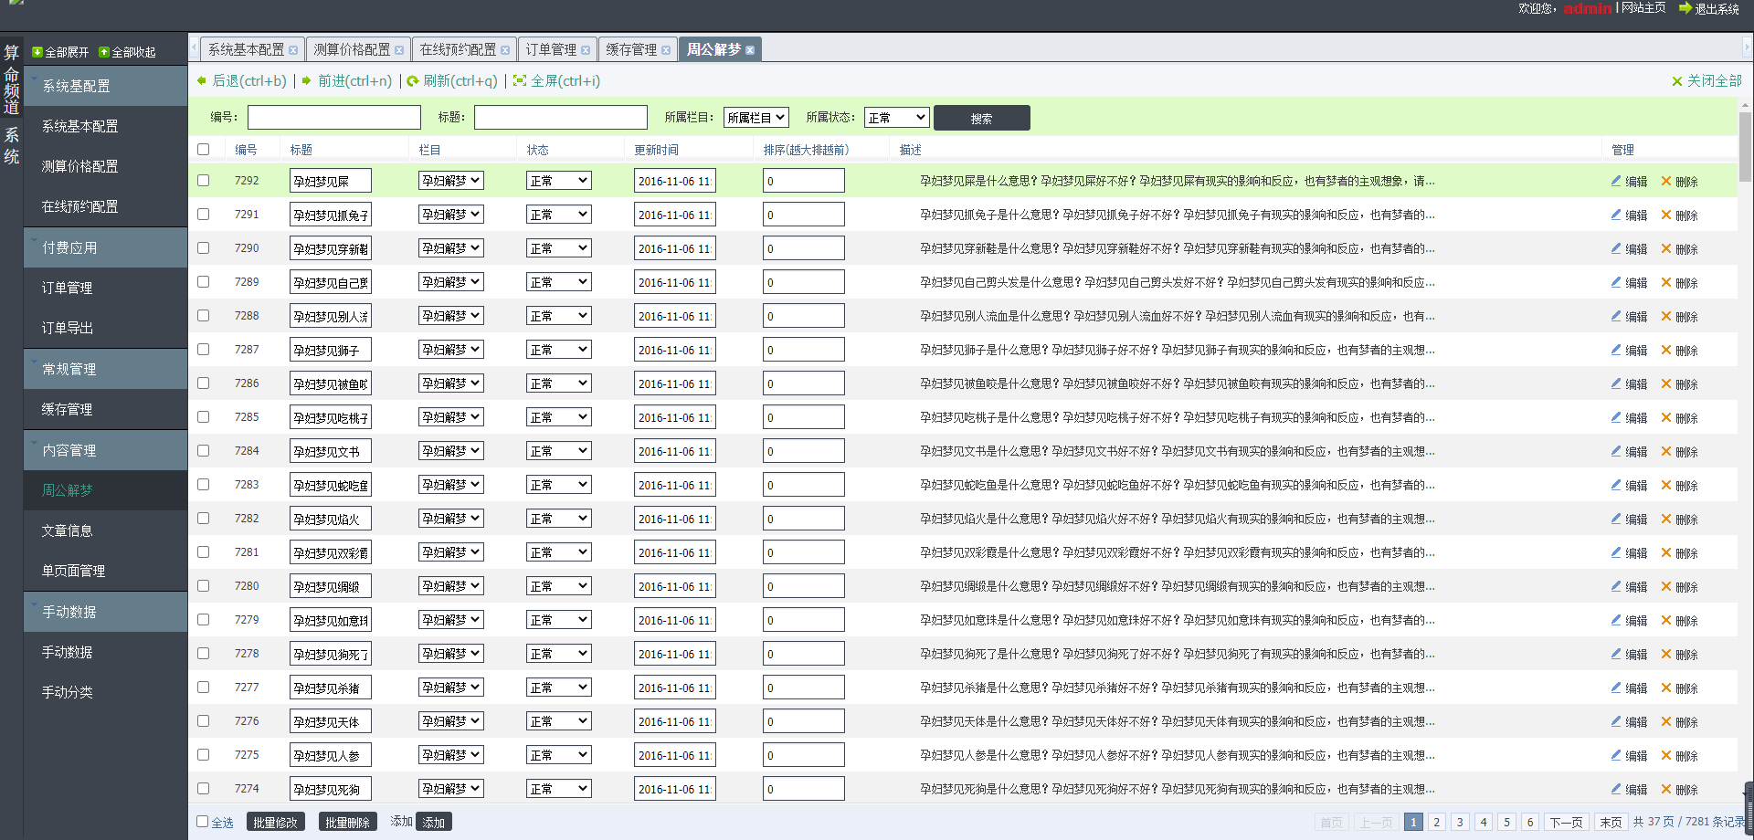The image size is (1754, 840).
Task: Click the delete X icon for row 7292
Action: 1666,181
